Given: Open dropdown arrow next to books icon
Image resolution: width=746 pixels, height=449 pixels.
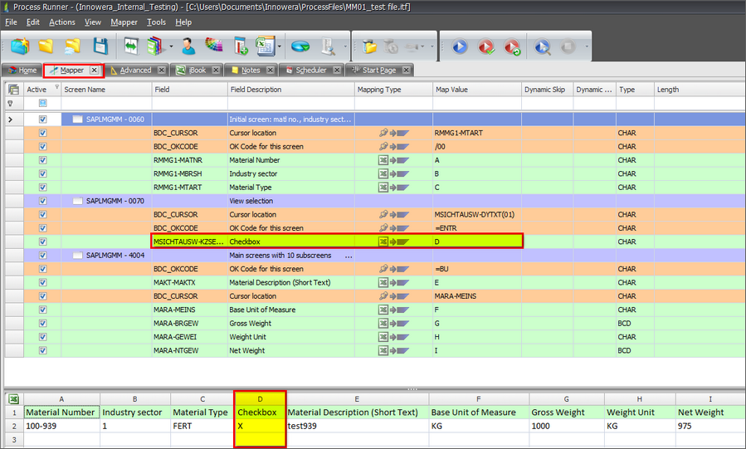Looking at the screenshot, I should tap(171, 47).
